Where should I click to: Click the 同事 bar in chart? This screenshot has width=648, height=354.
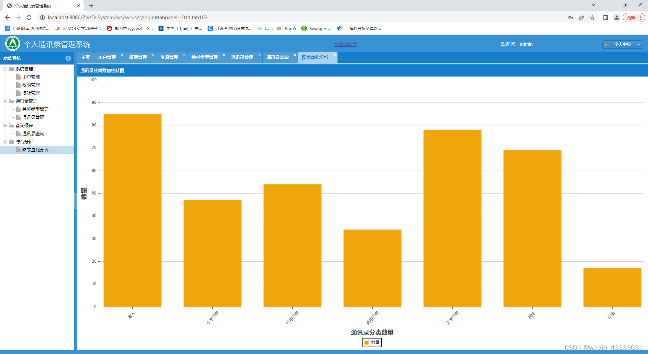click(x=612, y=288)
